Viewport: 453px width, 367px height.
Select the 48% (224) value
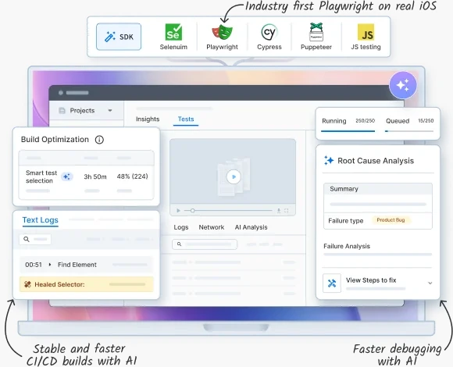[x=132, y=176]
